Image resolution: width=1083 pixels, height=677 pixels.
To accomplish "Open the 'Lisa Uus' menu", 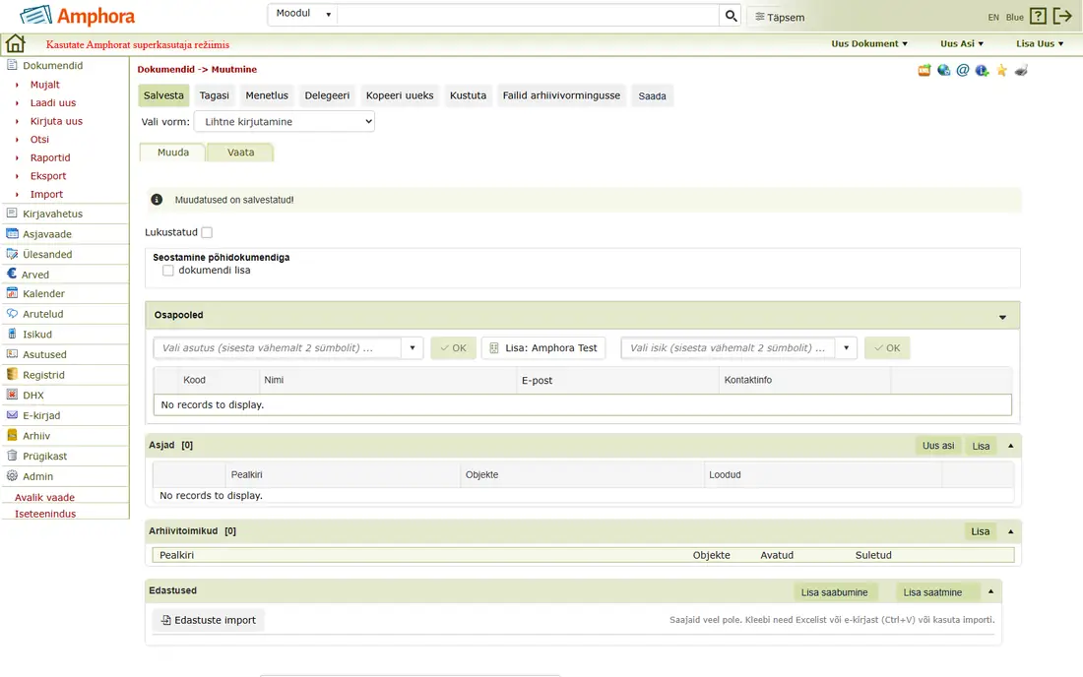I will 1040,43.
